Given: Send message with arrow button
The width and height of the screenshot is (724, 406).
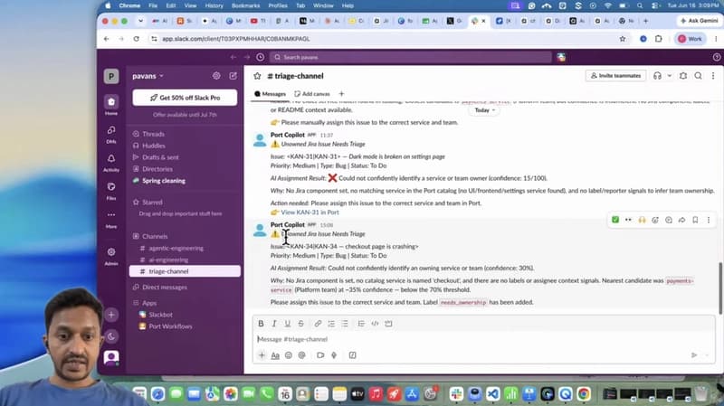Looking at the screenshot, I should (x=693, y=355).
